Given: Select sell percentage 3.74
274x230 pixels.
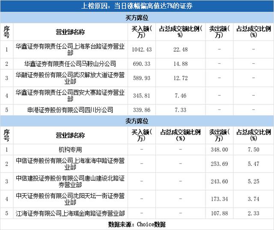Looking at the screenshot, I should 253,199.
